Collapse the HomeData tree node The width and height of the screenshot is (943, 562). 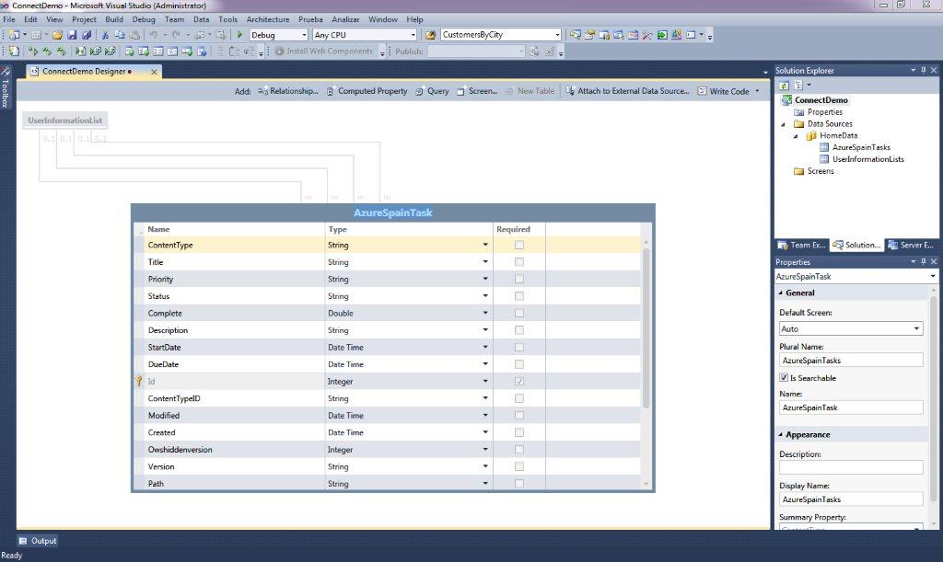coord(796,136)
